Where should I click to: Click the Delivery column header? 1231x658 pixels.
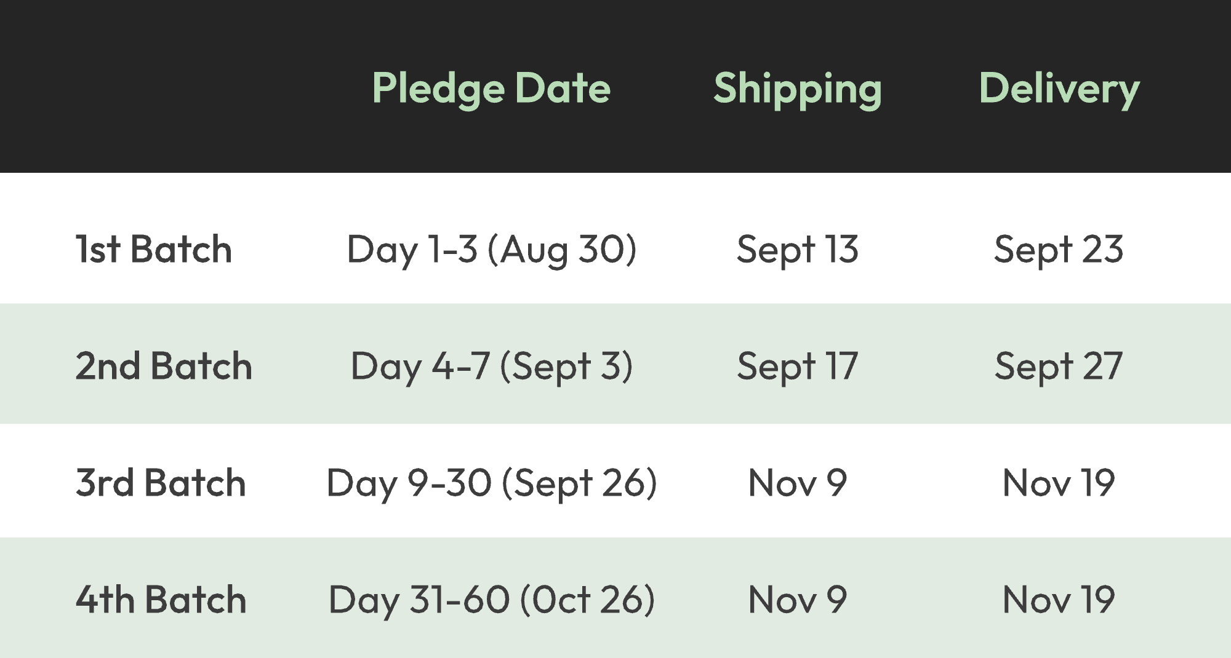point(1059,89)
